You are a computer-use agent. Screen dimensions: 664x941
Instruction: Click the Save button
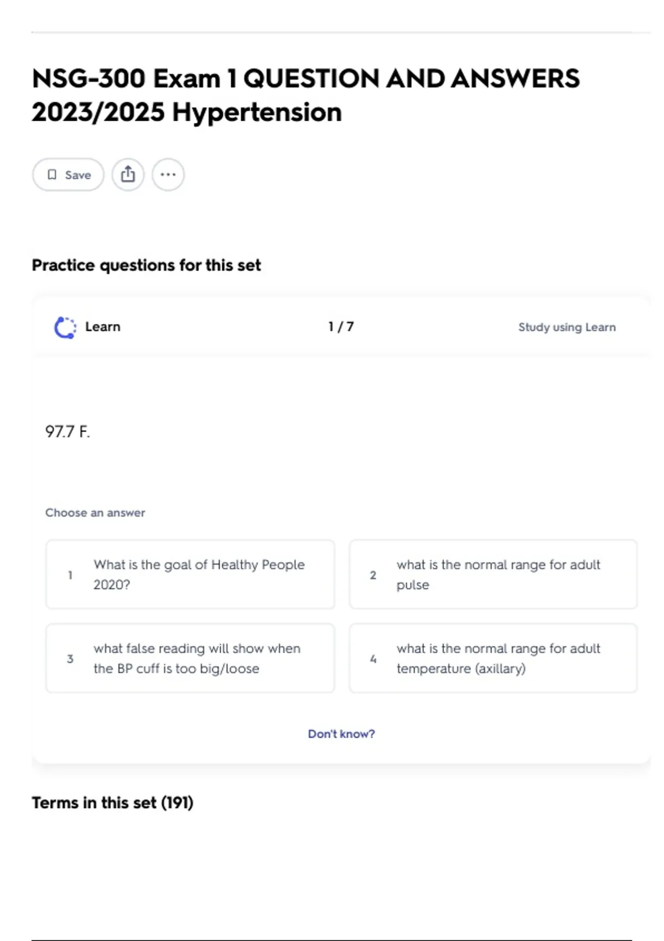pyautogui.click(x=68, y=175)
